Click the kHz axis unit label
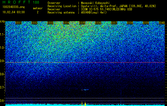 click(2, 21)
